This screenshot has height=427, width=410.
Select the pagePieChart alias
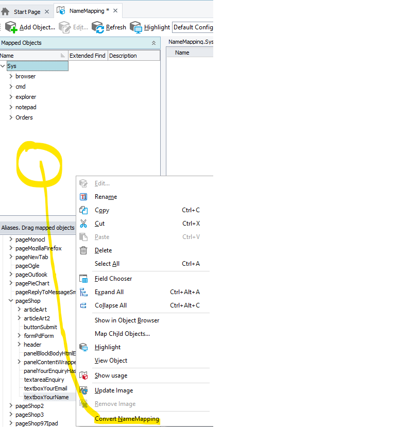pos(32,283)
